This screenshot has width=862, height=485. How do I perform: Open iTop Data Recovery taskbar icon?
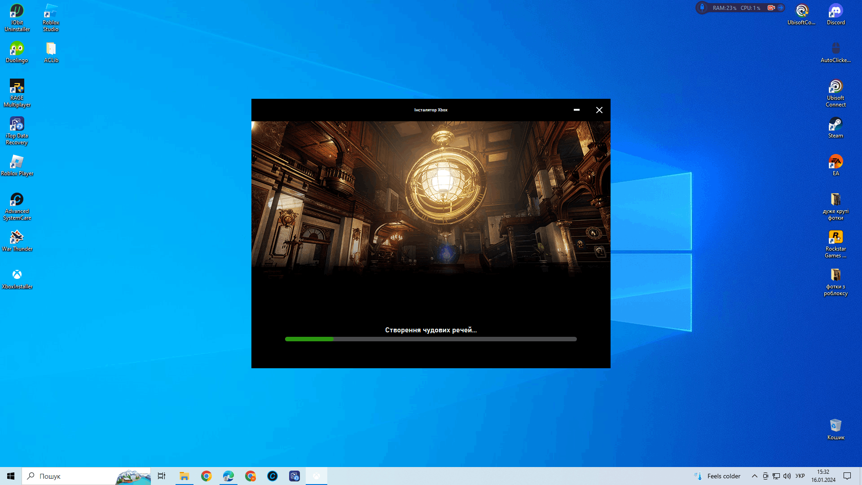pos(294,476)
